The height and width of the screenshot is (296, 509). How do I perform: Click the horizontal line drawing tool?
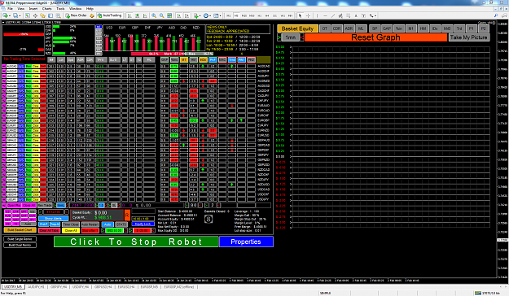pyautogui.click(x=325, y=15)
